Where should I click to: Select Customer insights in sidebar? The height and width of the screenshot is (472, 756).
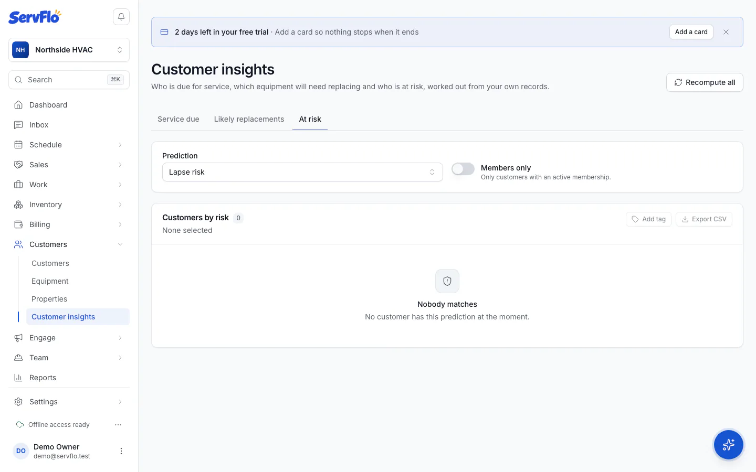tap(78, 317)
